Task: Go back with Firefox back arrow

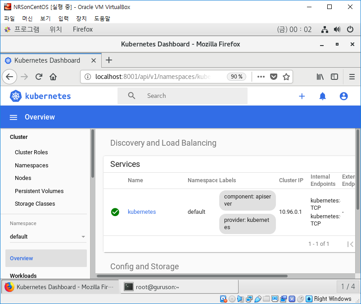Action: pyautogui.click(x=9, y=77)
